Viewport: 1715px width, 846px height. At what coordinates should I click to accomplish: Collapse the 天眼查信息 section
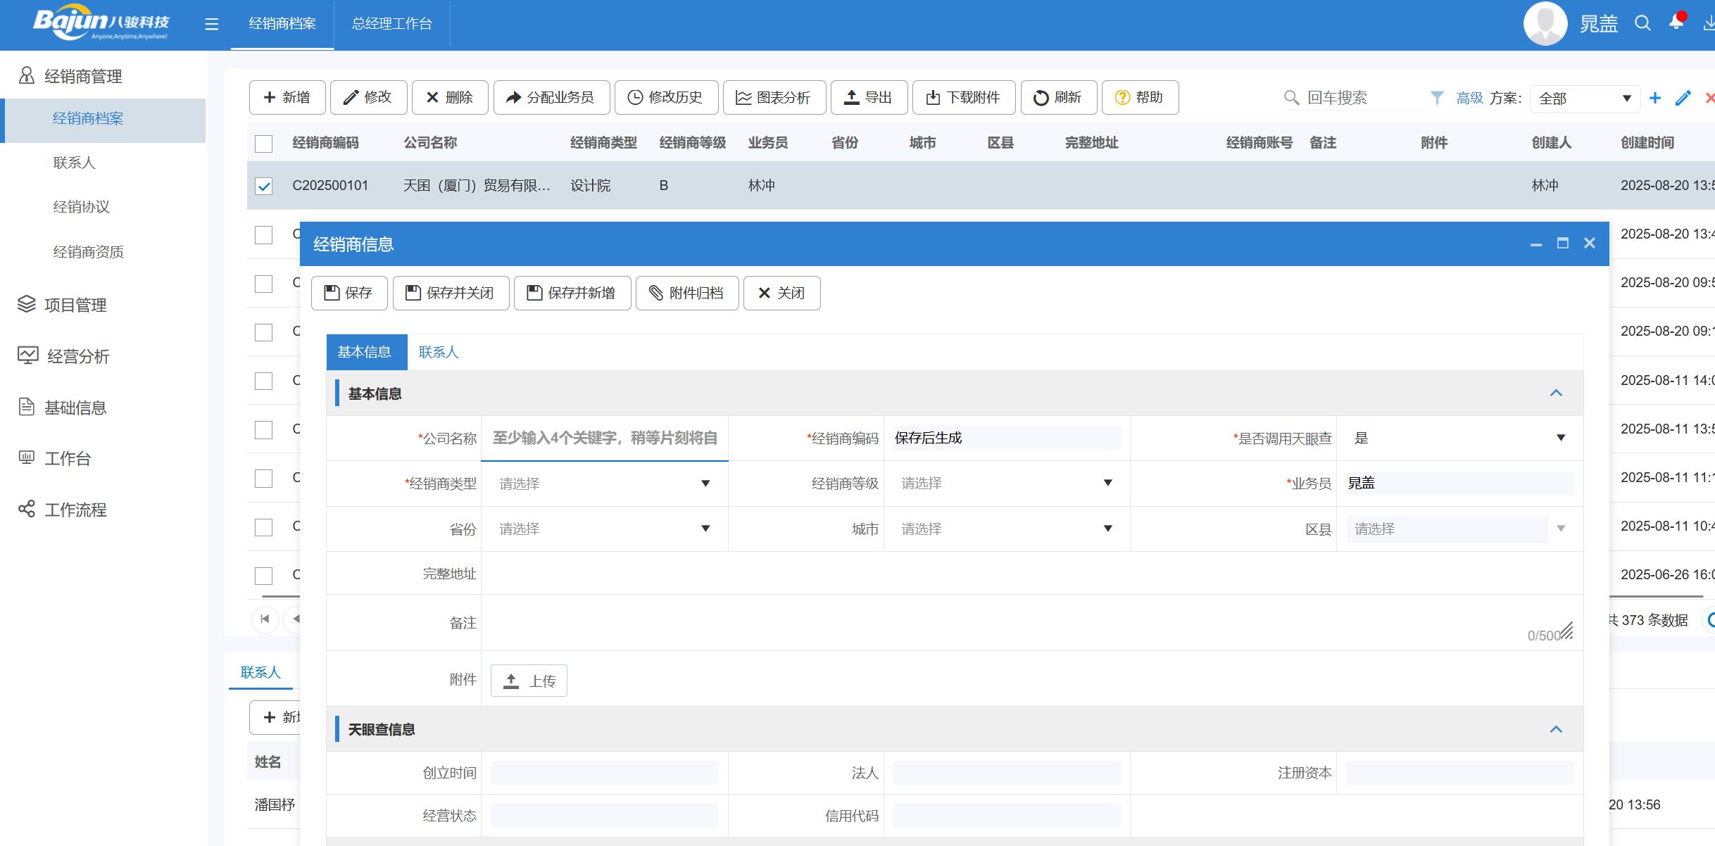click(1556, 729)
